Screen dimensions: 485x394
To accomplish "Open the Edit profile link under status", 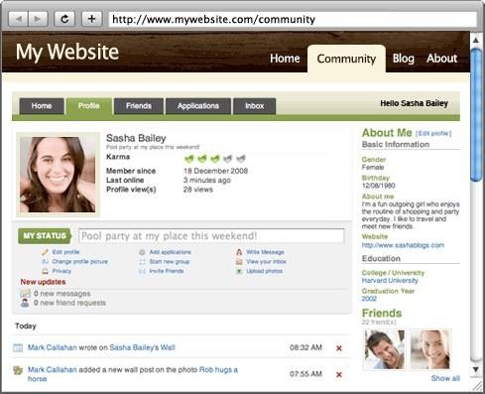I will (65, 252).
